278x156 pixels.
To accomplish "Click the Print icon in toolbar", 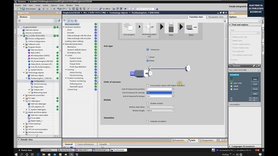I will 40,9.
